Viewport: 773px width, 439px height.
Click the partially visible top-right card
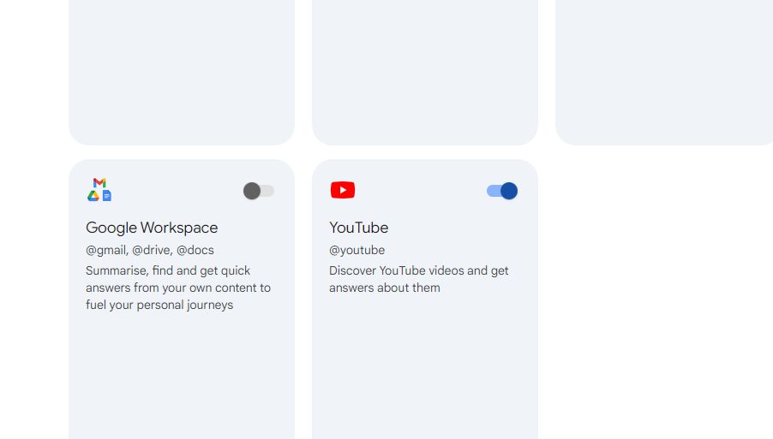coord(664,68)
